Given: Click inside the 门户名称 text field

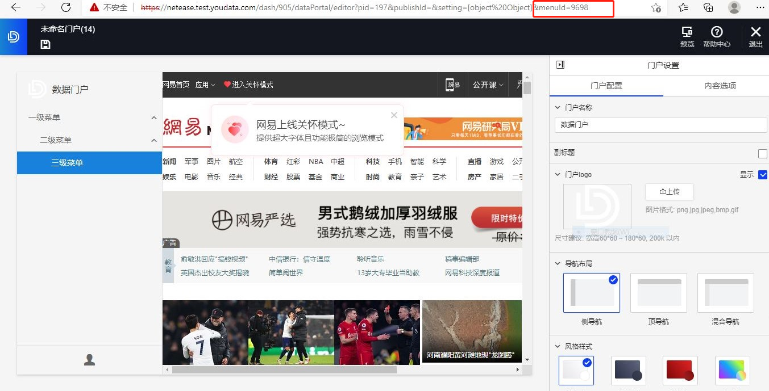Looking at the screenshot, I should 659,124.
